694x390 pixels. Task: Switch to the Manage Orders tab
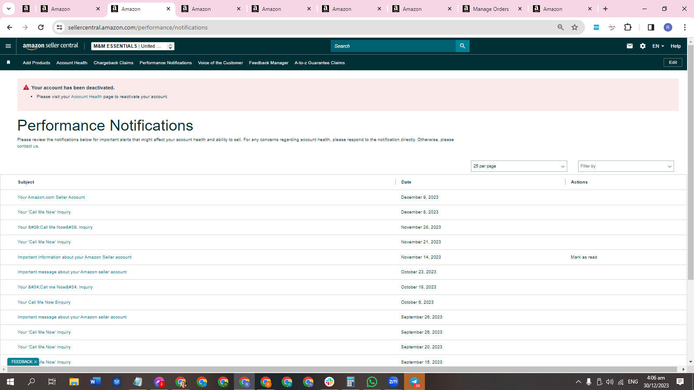[490, 9]
